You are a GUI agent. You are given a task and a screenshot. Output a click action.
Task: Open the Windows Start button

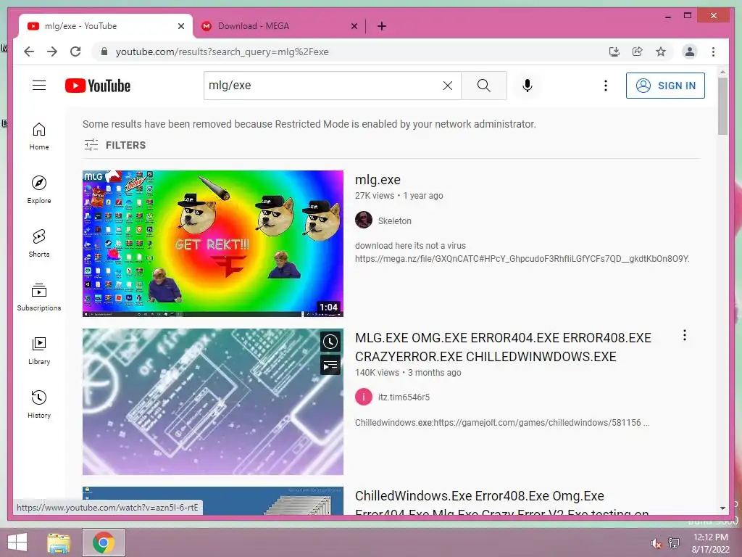pos(17,542)
